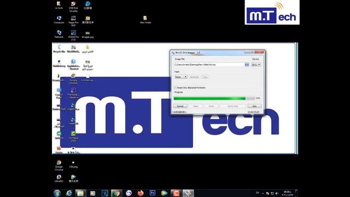Open the Hash type dropdown set to None
Viewport: 350px width, 197px height.
[181, 77]
